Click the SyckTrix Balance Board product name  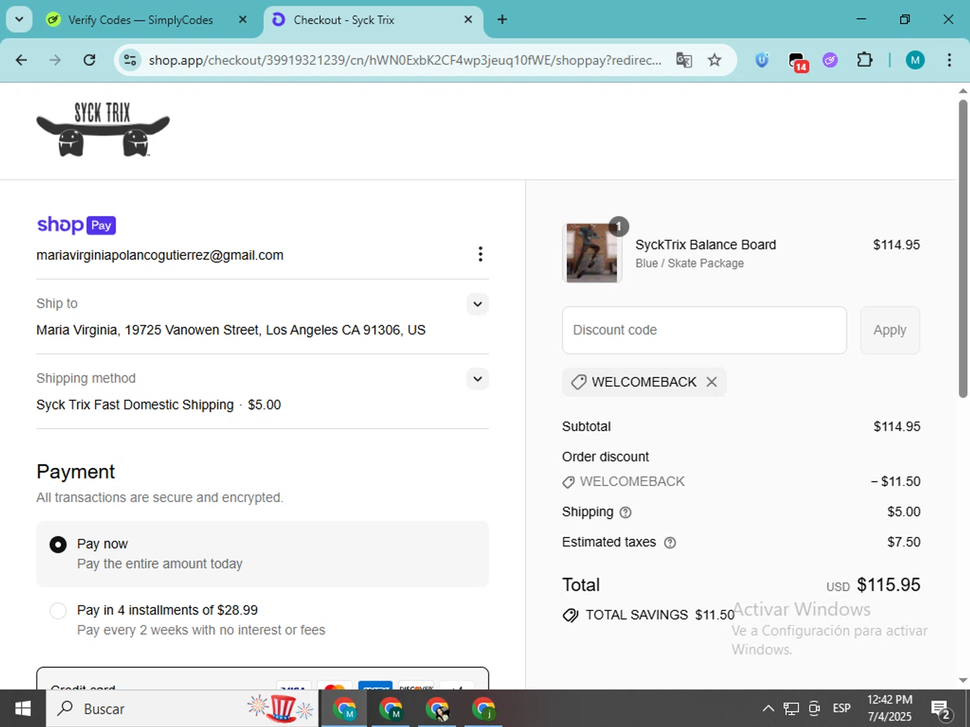tap(706, 245)
